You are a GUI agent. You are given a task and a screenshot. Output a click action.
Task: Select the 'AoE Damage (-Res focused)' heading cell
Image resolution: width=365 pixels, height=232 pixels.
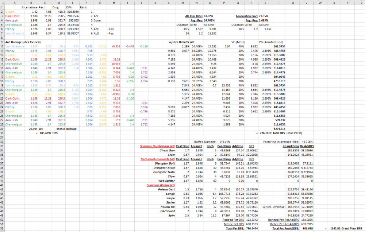(x=21, y=42)
